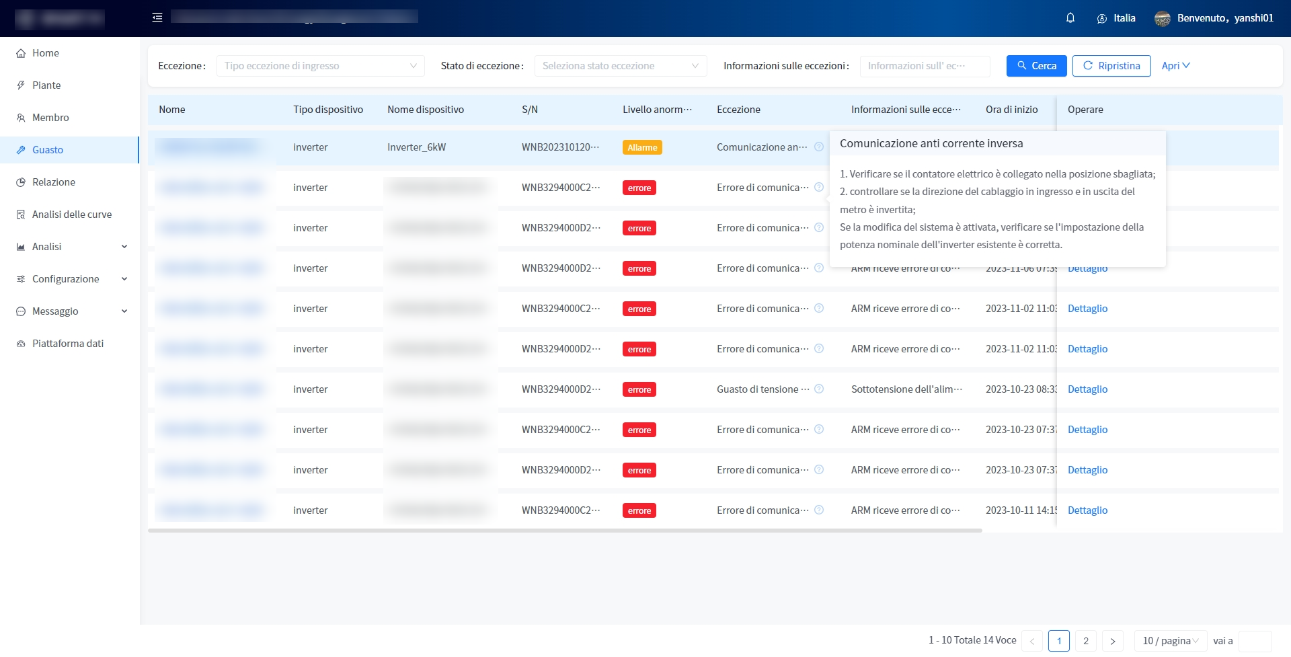Viewport: 1291px width, 657px height.
Task: Expand the Apri filter options
Action: tap(1175, 66)
